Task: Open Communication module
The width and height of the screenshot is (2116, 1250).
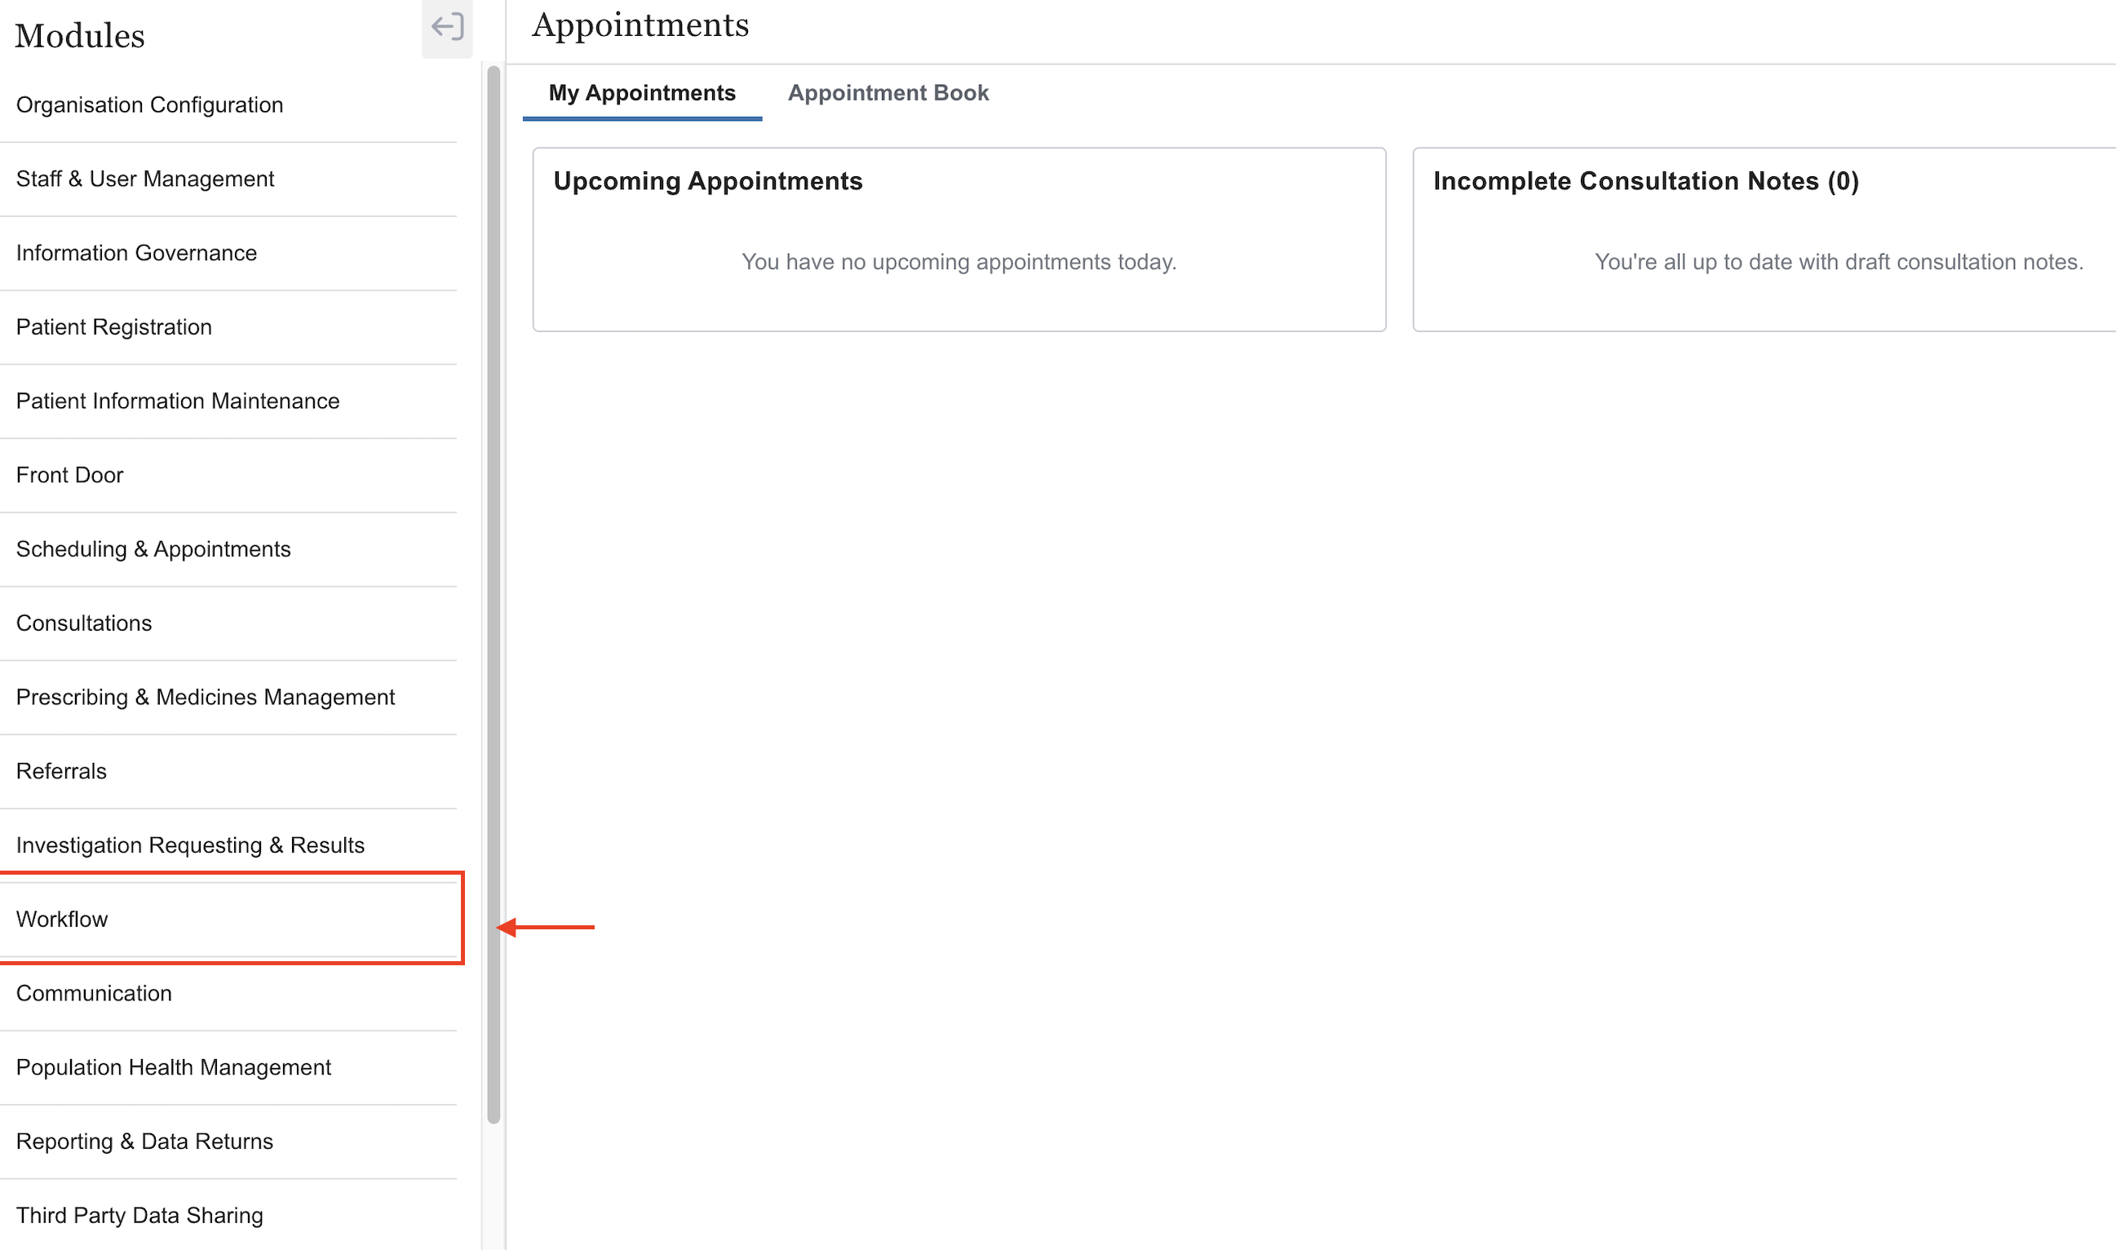Action: pos(95,994)
